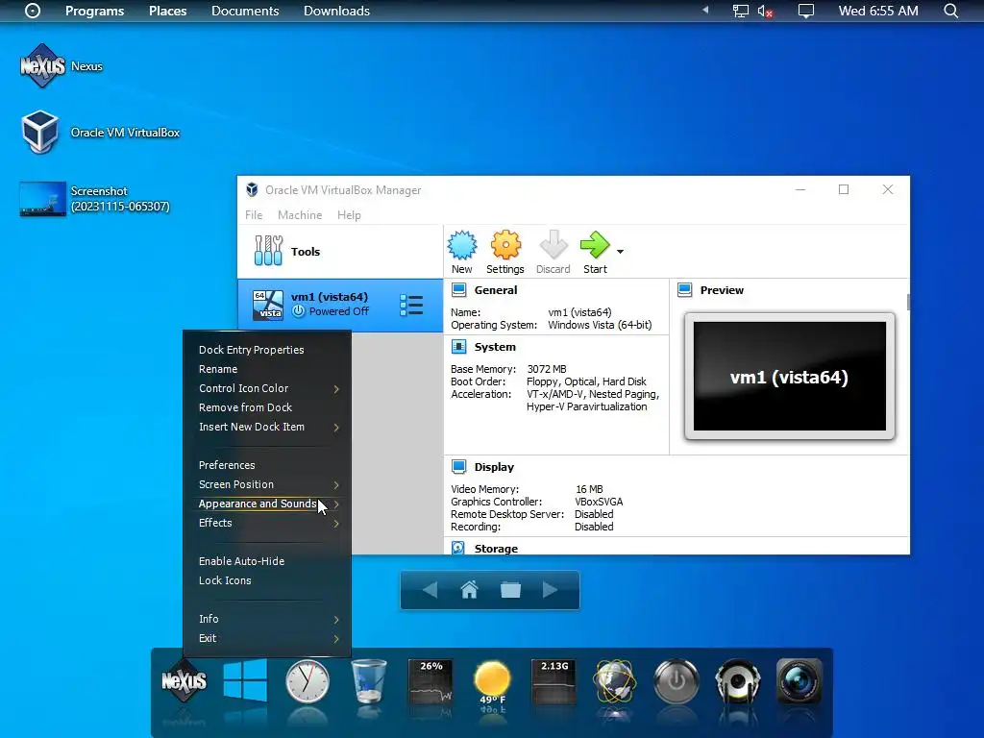Click network icon in top tray
Viewport: 984px width, 738px height.
click(741, 11)
